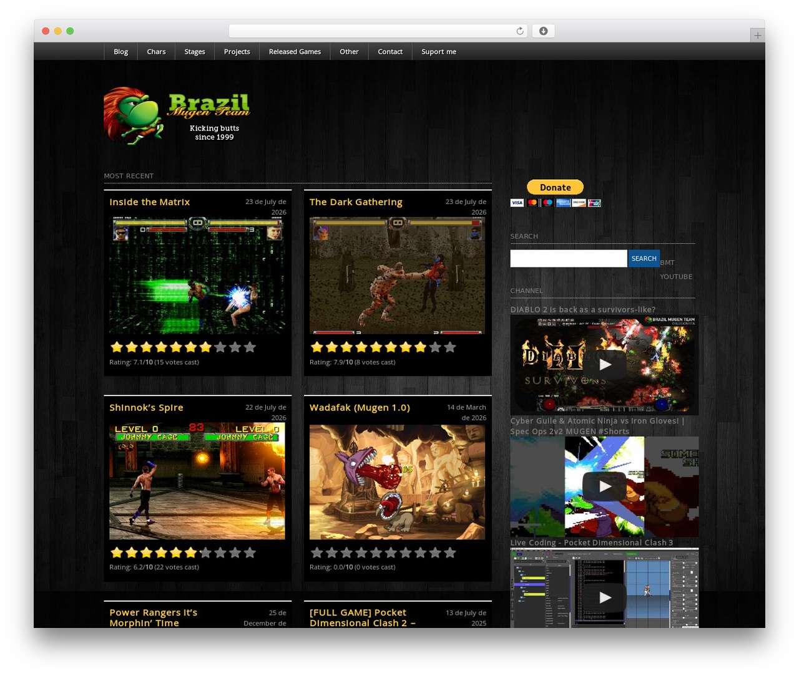Rate The Dark Gathering one star

316,347
